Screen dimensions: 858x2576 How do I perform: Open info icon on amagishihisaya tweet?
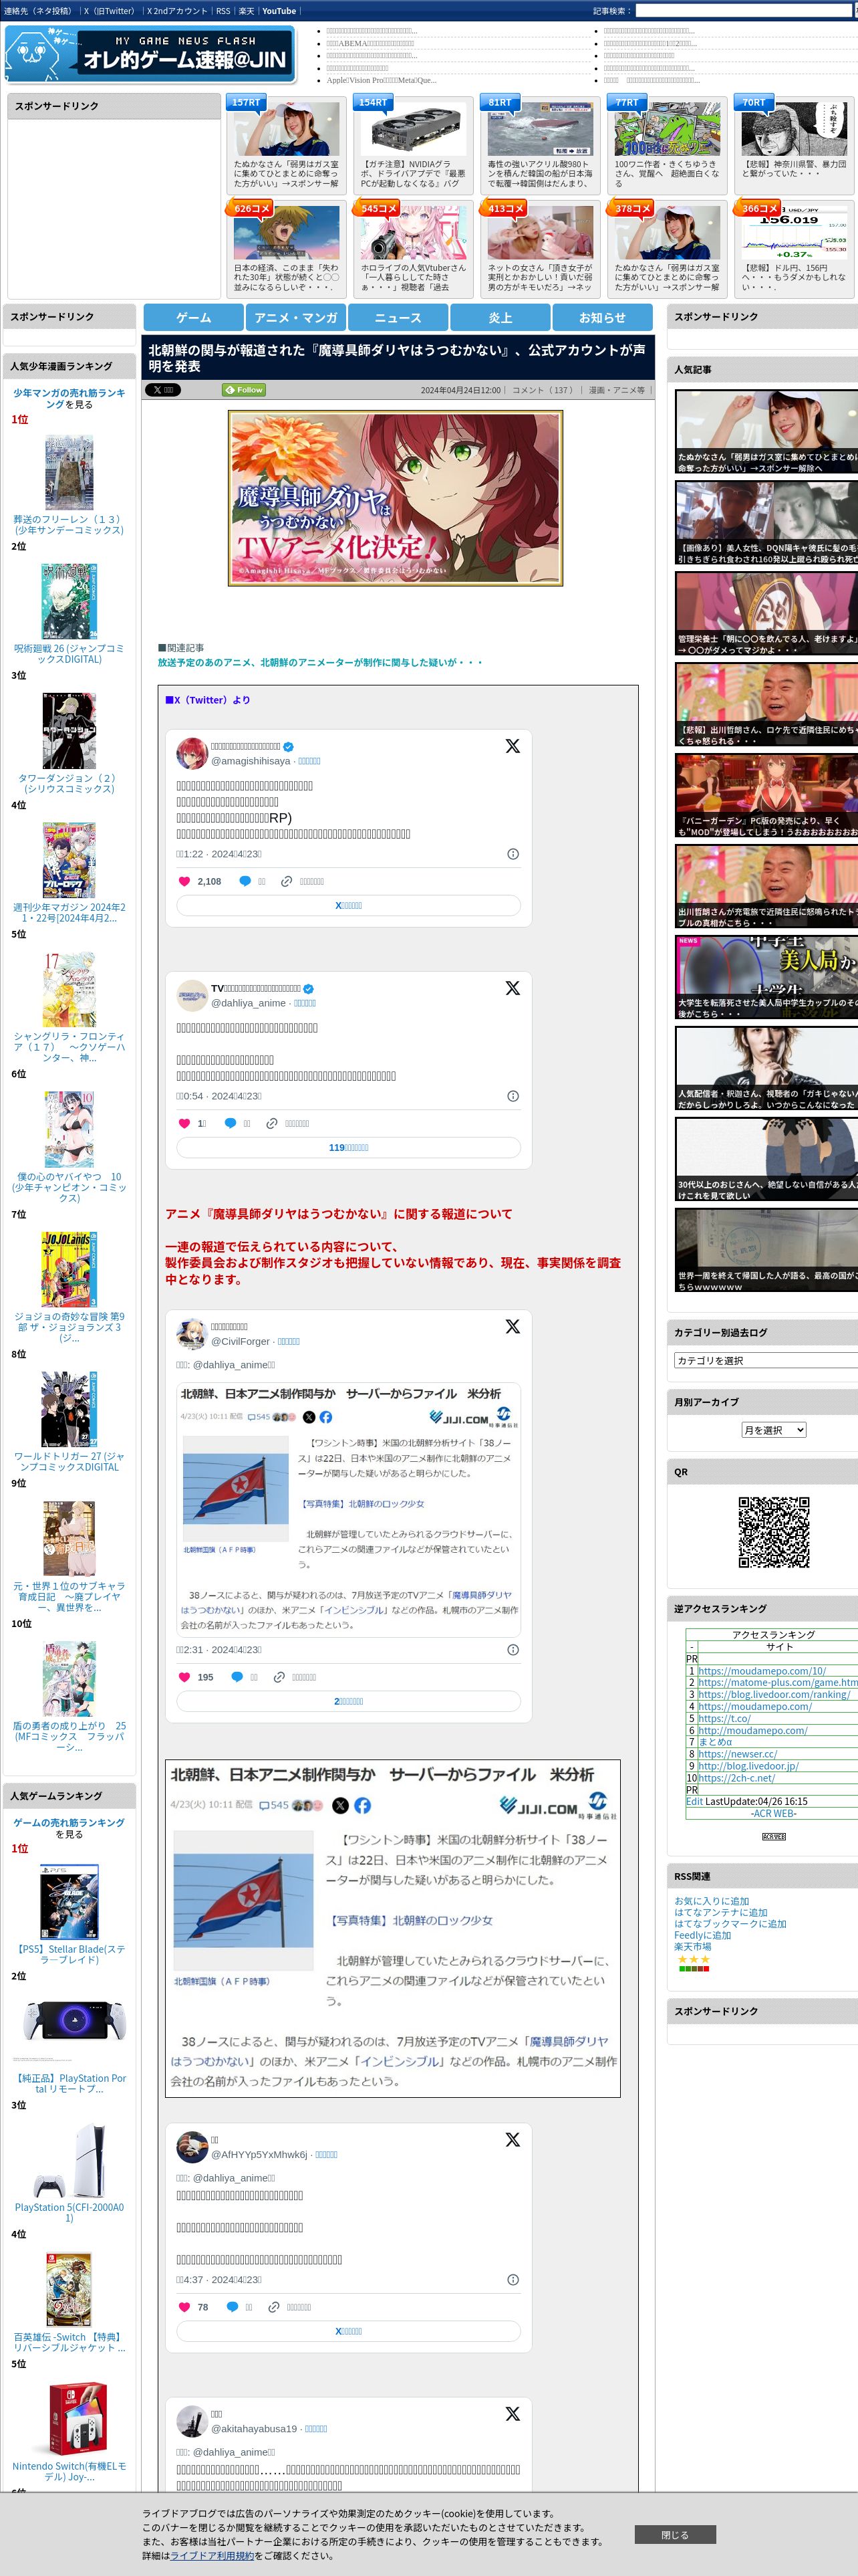pos(513,854)
